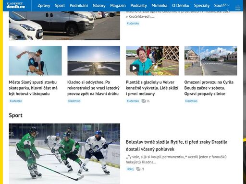Click the hockey match photo
The image size is (246, 184).
coord(64,154)
